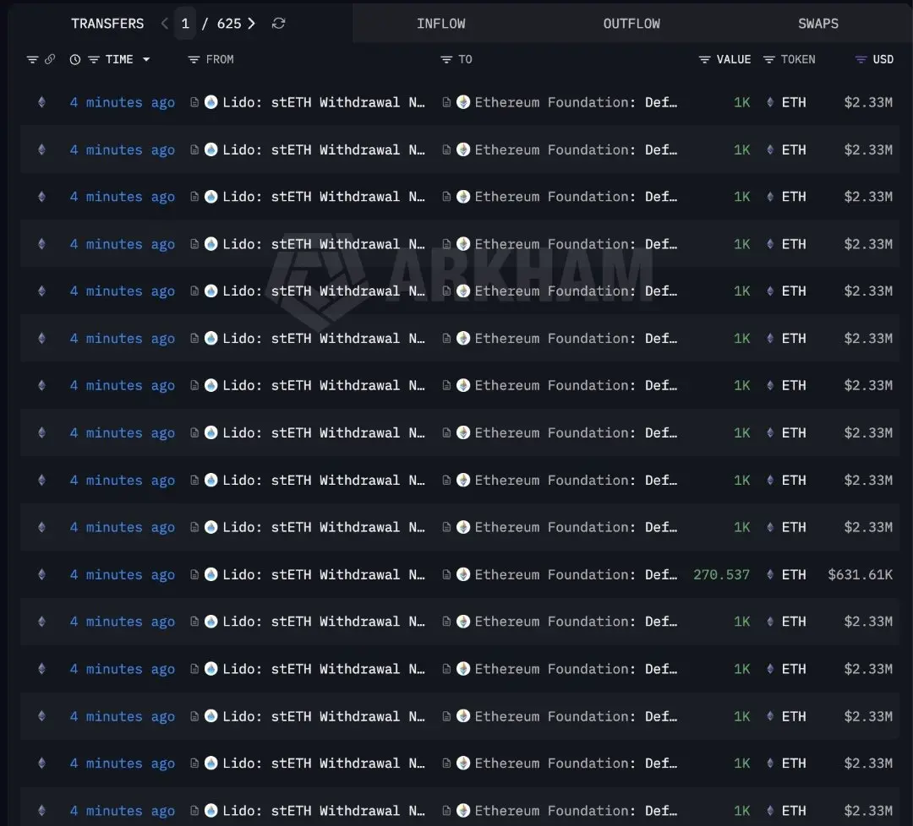Image resolution: width=913 pixels, height=826 pixels.
Task: Switch to the SWAPS tab
Action: [818, 24]
